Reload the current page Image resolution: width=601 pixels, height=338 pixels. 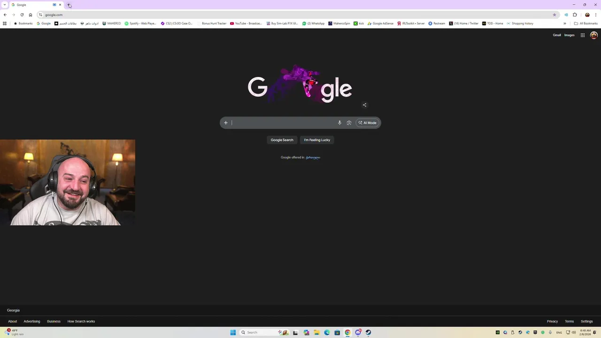(x=22, y=15)
